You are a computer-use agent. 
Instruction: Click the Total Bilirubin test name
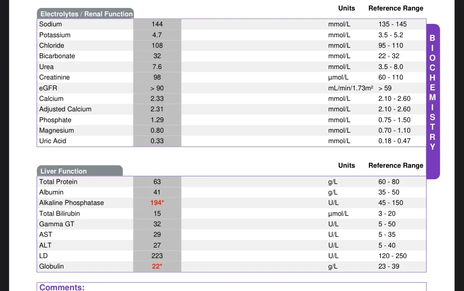point(60,214)
